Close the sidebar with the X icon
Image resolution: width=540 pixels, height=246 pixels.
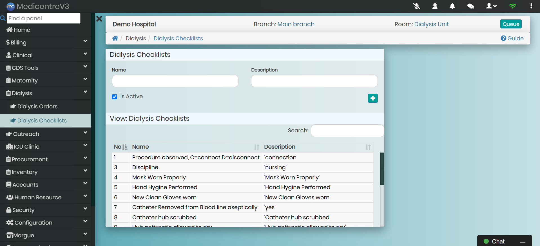click(99, 19)
